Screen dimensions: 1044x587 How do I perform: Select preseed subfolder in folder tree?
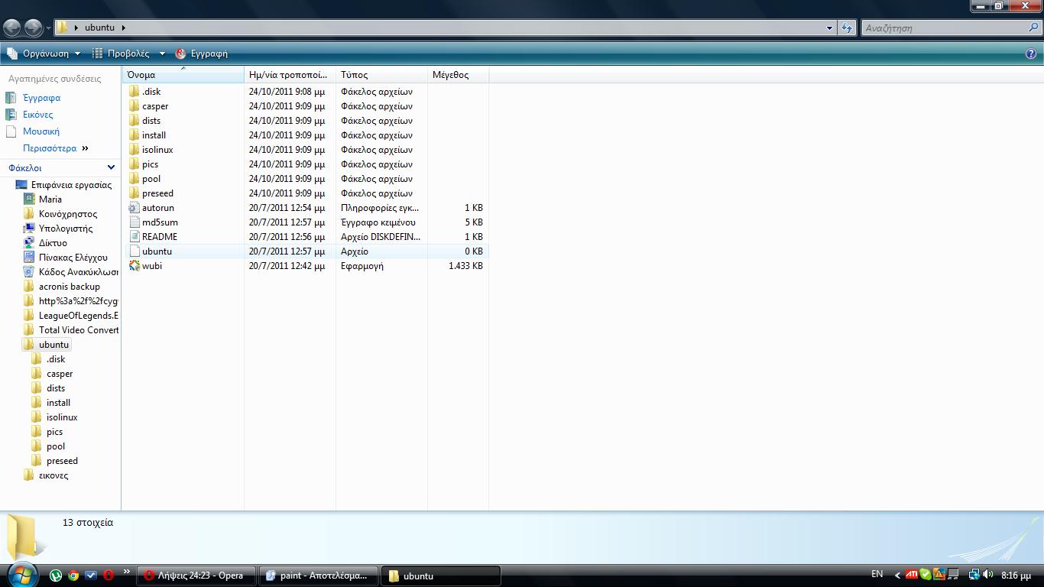point(62,461)
